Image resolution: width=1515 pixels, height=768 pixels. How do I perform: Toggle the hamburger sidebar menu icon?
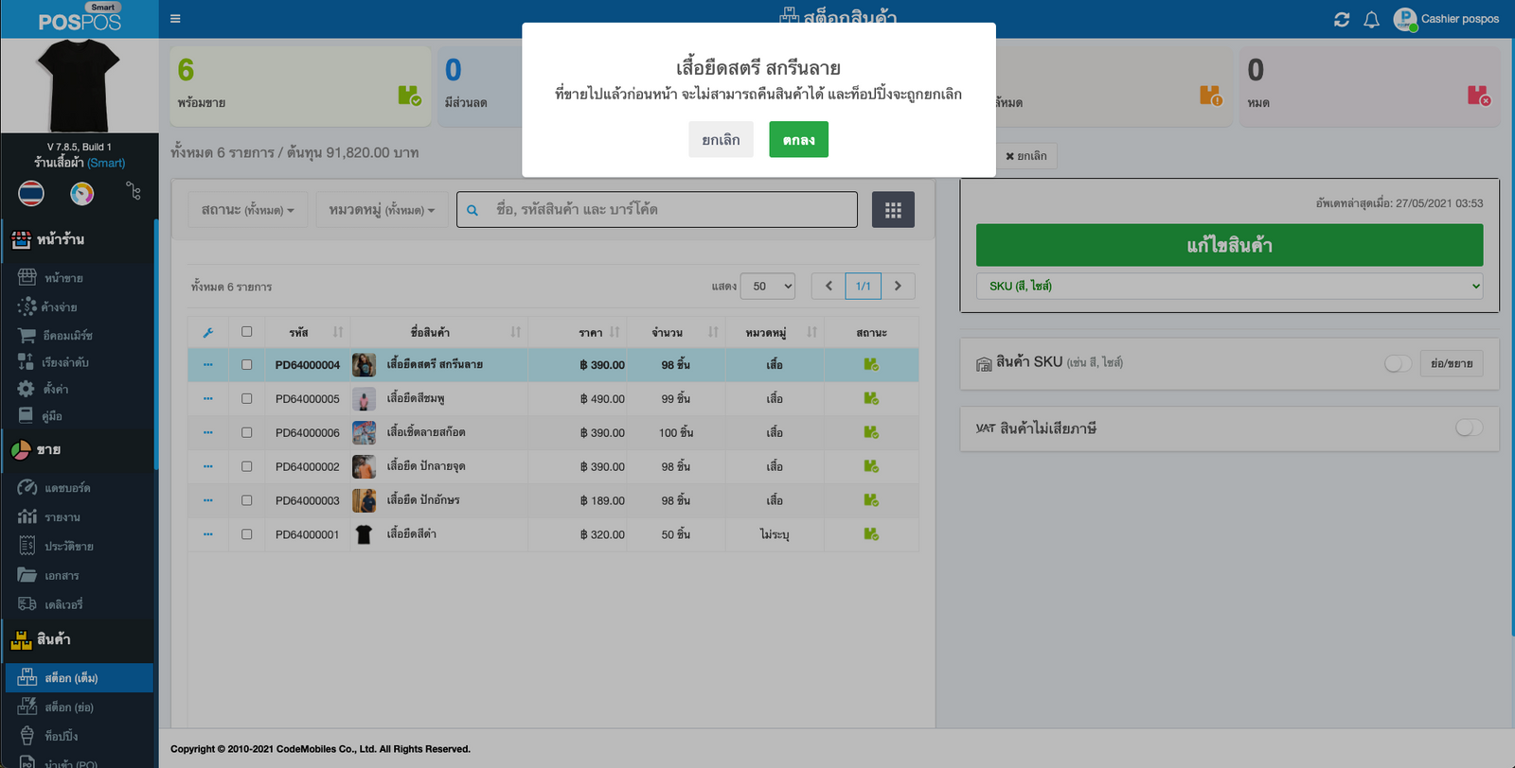click(175, 19)
